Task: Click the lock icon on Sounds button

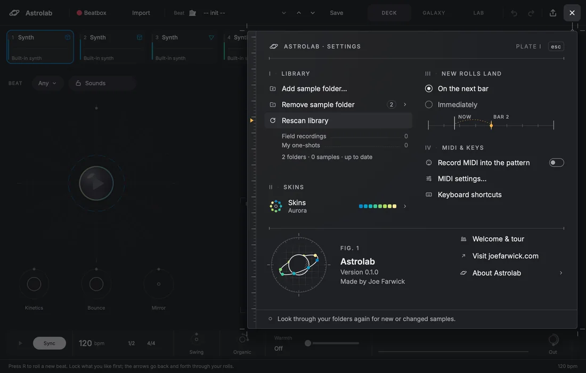Action: click(x=78, y=83)
